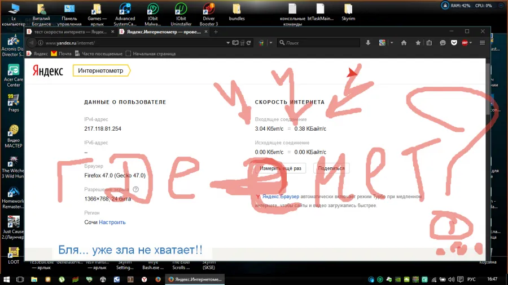Image resolution: width=508 pixels, height=285 pixels.
Task: Click the Adblock Plus ABP icon
Action: pos(465,43)
